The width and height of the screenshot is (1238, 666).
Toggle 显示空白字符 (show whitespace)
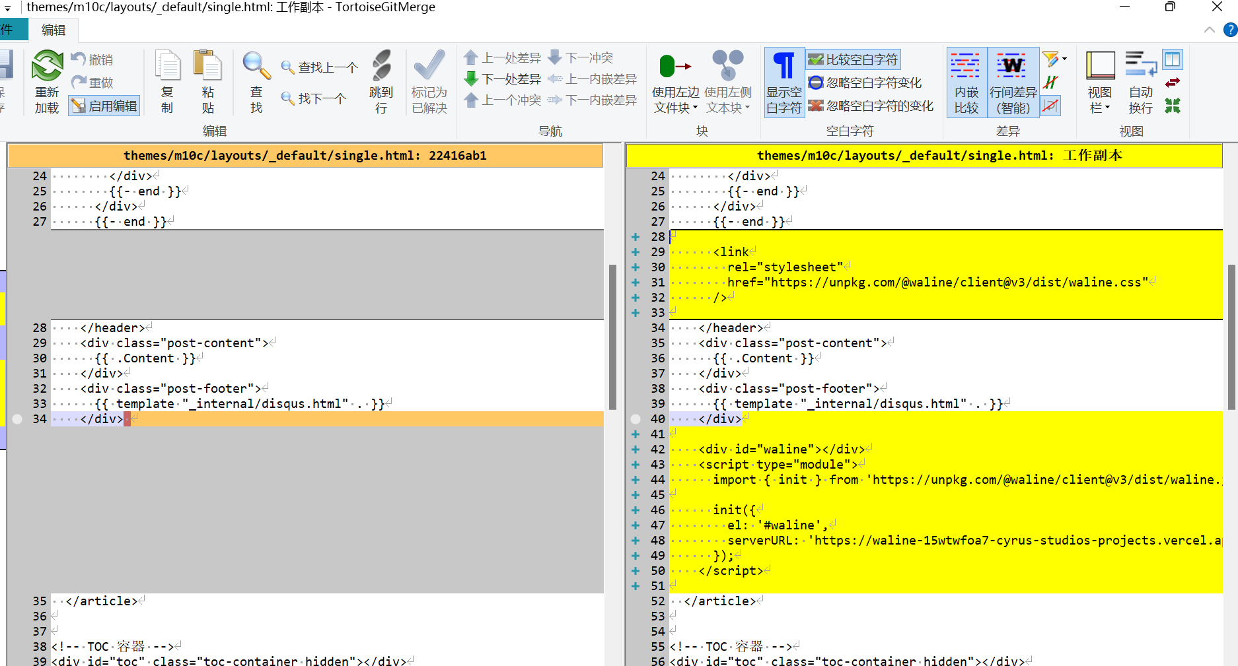pyautogui.click(x=784, y=82)
